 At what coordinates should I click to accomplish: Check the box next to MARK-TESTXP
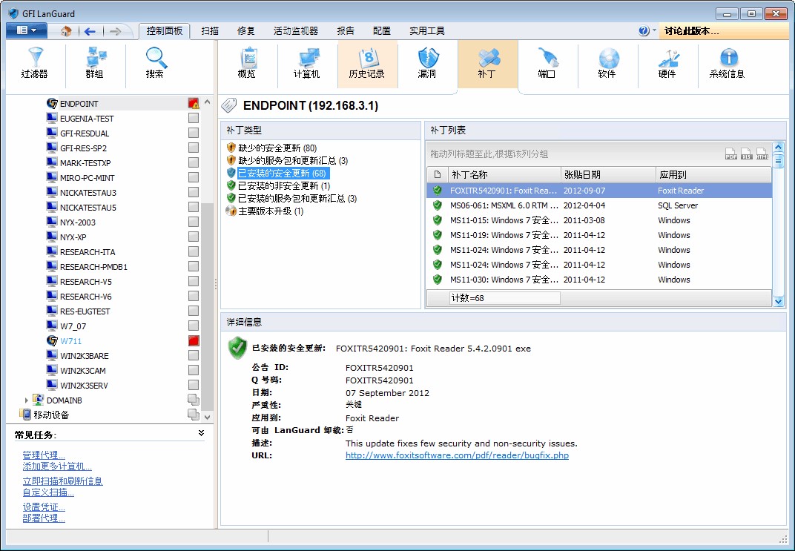coord(193,162)
